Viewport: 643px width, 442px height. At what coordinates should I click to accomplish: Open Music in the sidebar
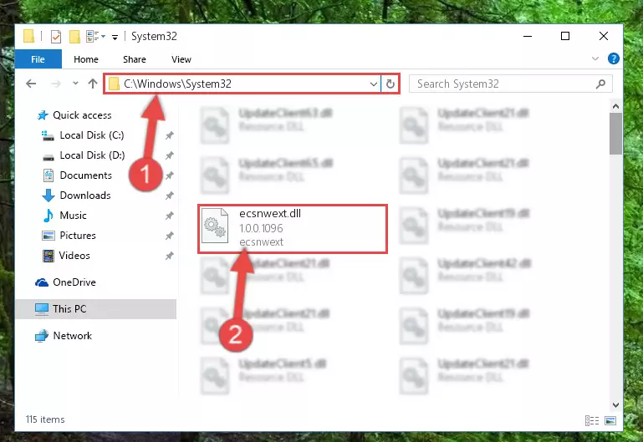(x=73, y=216)
